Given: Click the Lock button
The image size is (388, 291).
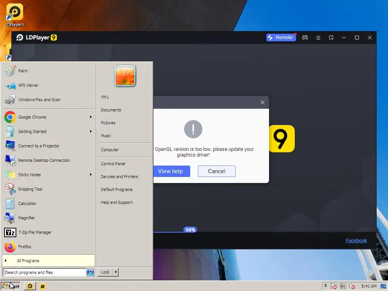Looking at the screenshot, I should [x=105, y=272].
